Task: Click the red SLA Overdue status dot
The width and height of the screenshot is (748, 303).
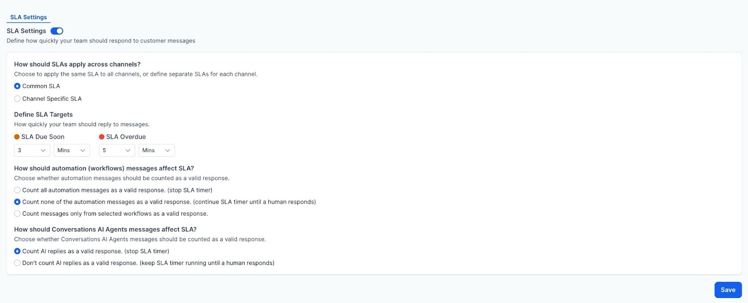Action: (x=101, y=137)
